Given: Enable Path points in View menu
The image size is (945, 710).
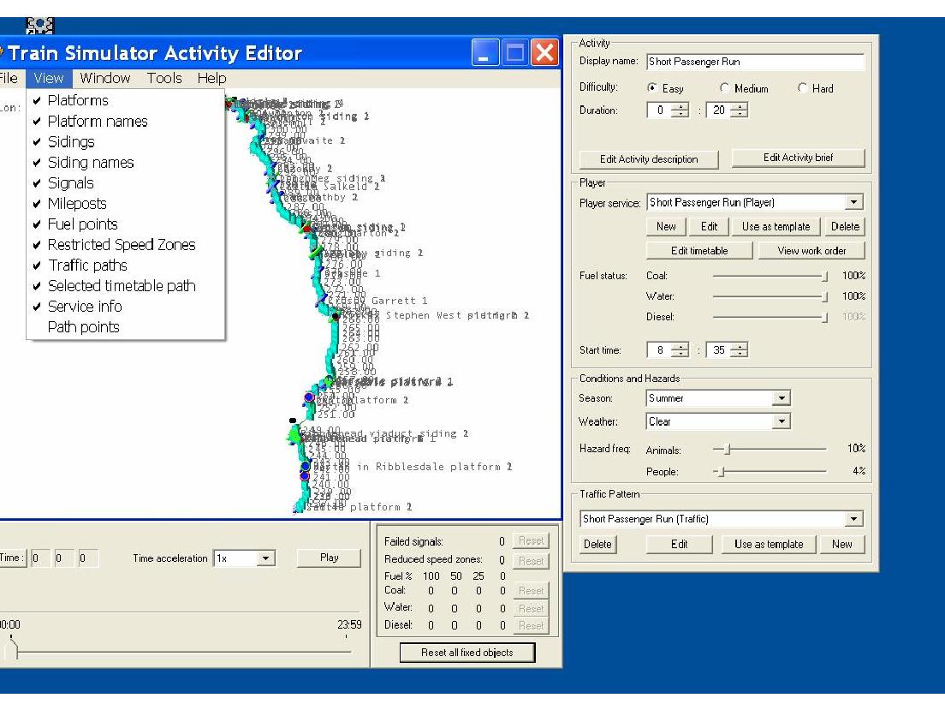Looking at the screenshot, I should (x=83, y=327).
